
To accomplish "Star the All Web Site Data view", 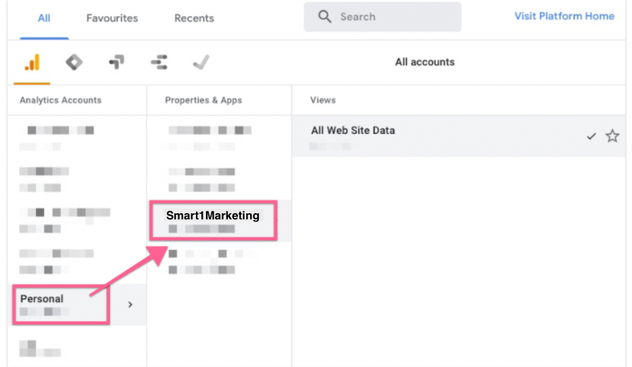I will 612,137.
